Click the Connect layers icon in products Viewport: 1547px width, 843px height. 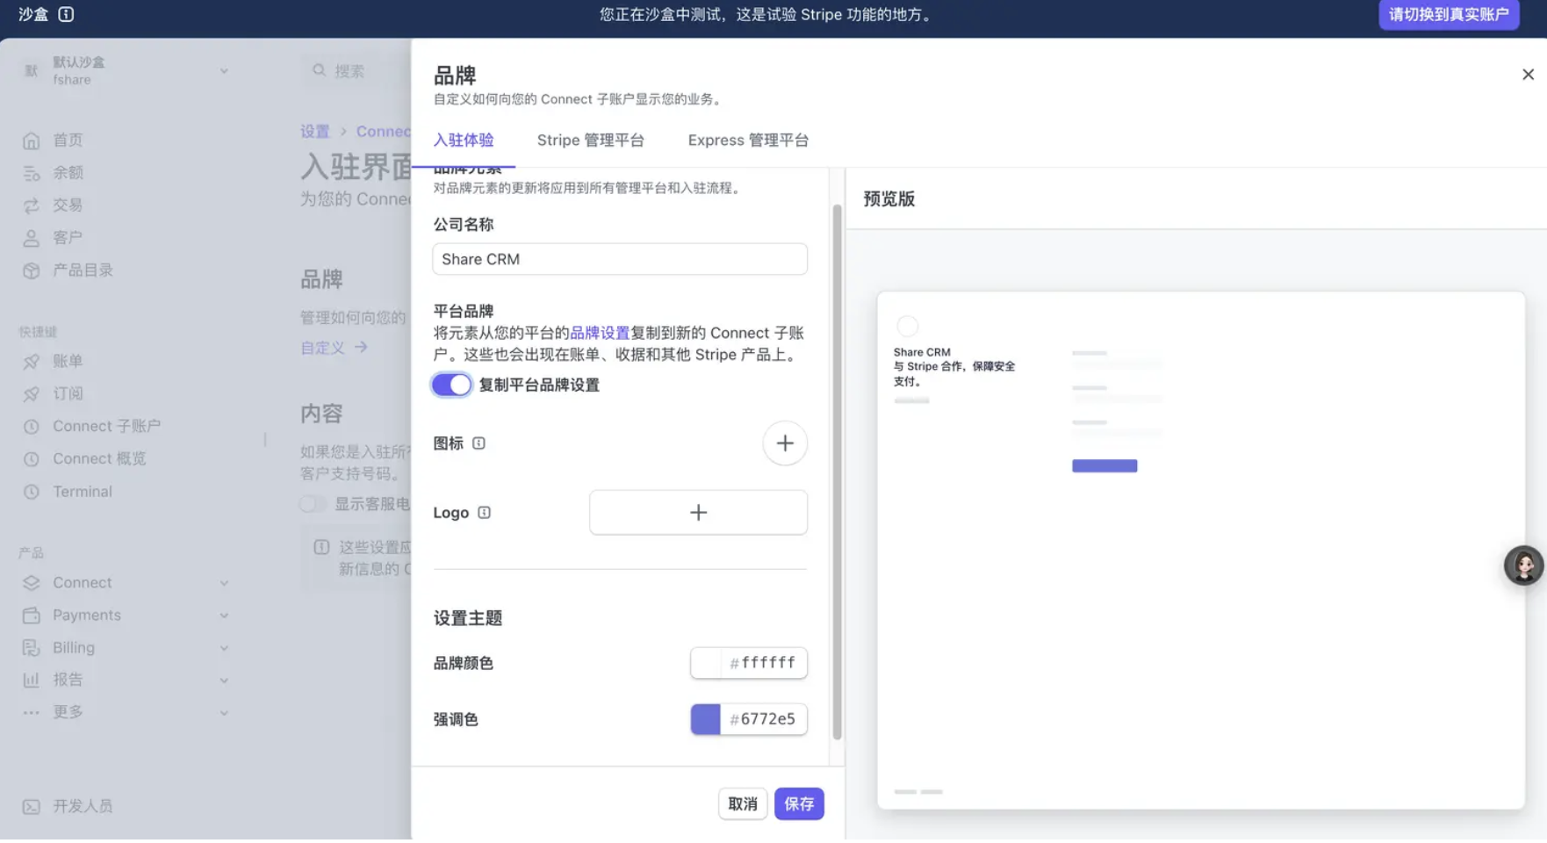tap(32, 583)
